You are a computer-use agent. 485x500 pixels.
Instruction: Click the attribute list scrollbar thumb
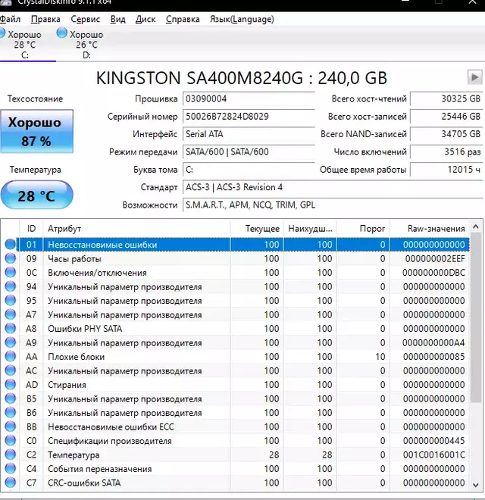coord(476,317)
